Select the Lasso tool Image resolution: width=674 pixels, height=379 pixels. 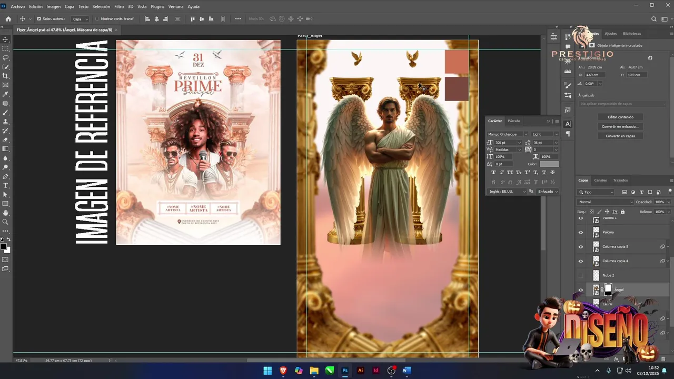(5, 57)
